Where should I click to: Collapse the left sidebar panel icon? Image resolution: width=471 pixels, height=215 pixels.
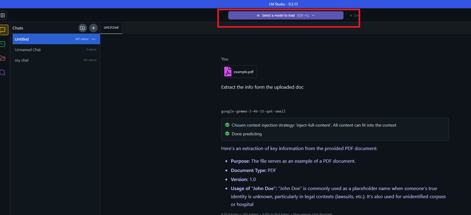pyautogui.click(x=3, y=15)
